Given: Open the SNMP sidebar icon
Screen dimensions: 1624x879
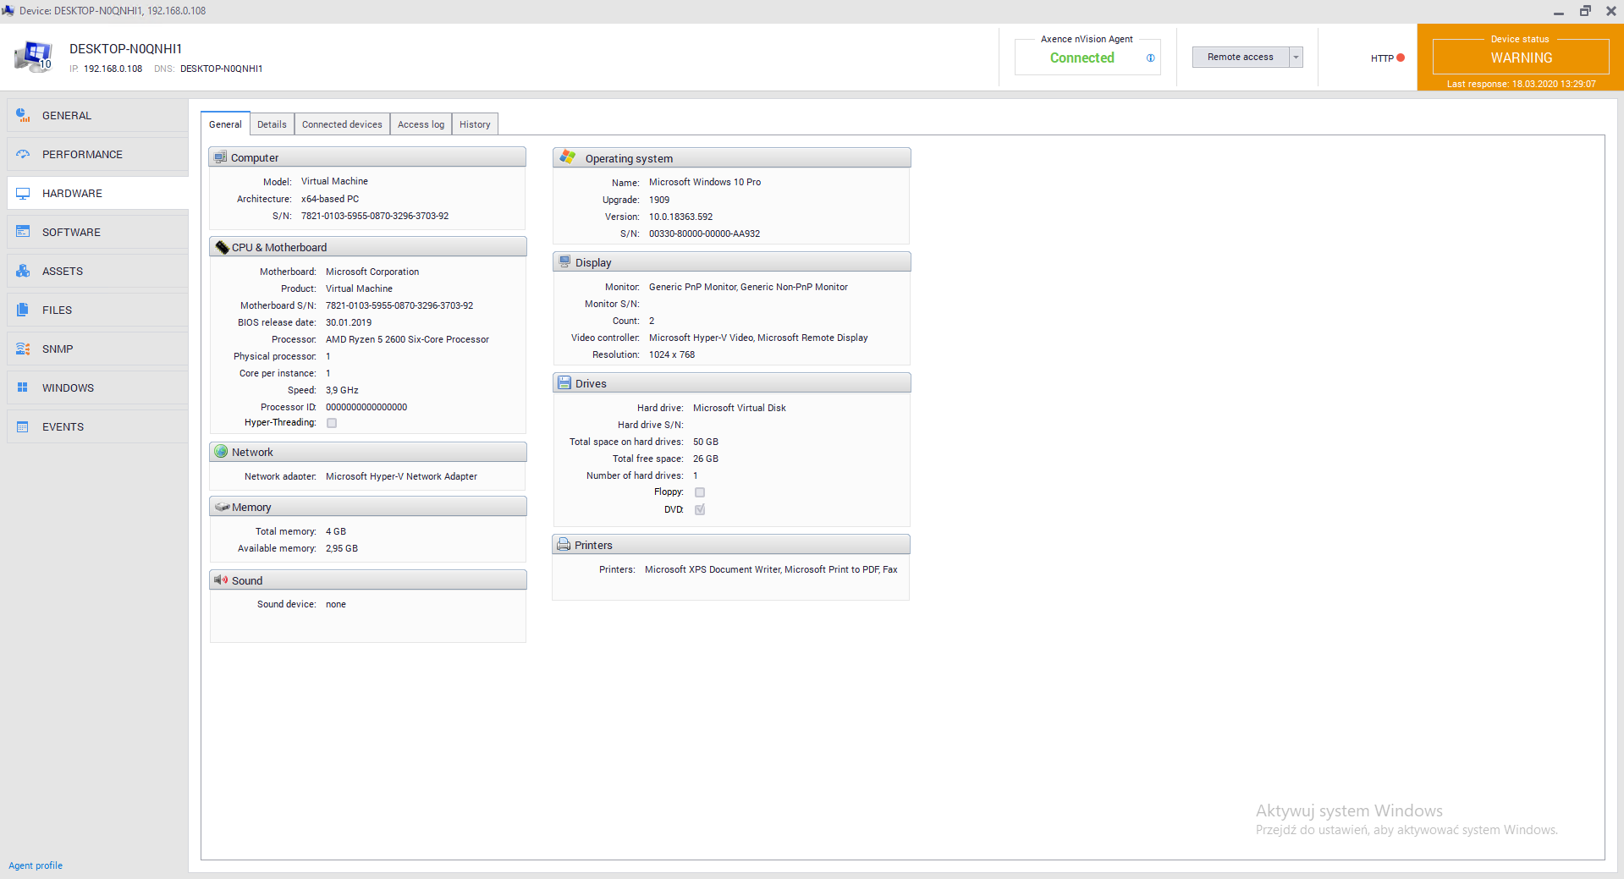Looking at the screenshot, I should [x=23, y=349].
